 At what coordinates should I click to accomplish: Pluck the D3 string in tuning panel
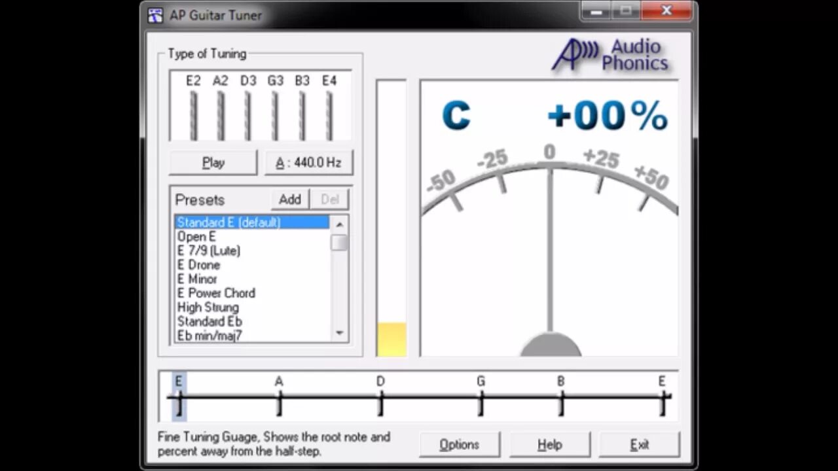pos(247,115)
